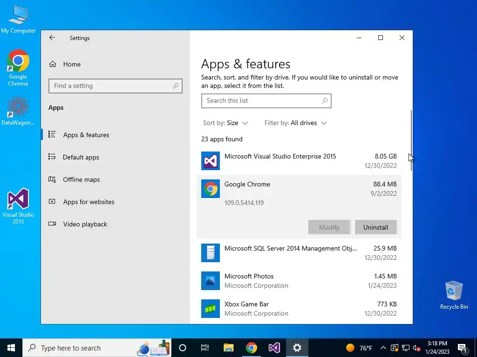Click the Google Chrome app list icon
This screenshot has height=357, width=477.
click(211, 189)
